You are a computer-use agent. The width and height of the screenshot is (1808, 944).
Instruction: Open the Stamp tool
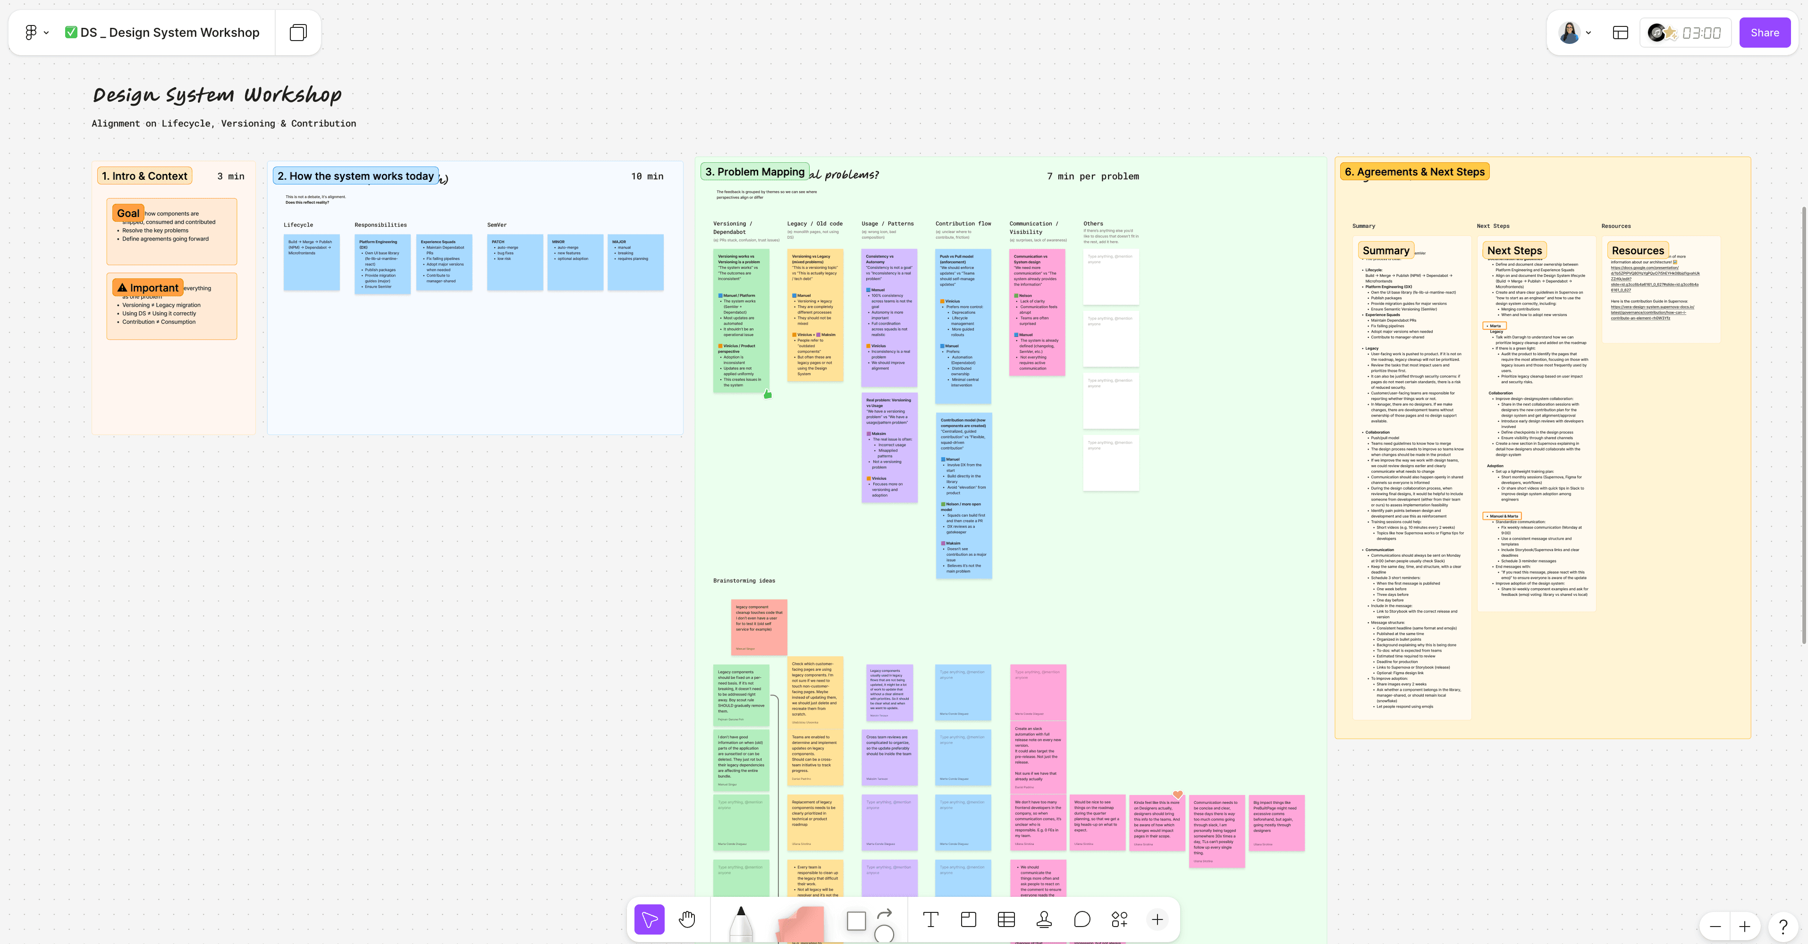pos(1044,919)
